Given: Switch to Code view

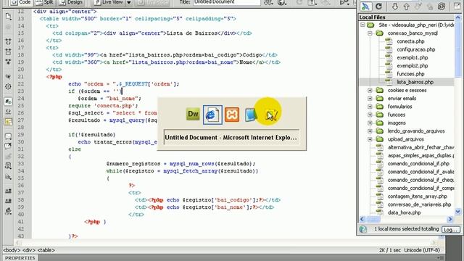Looking at the screenshot, I should (21, 2).
